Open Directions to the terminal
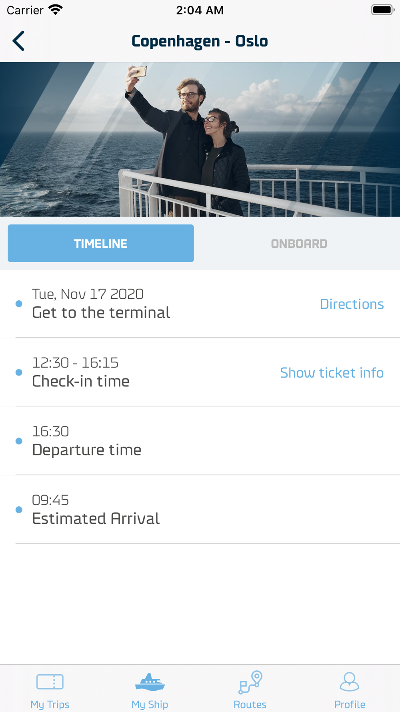This screenshot has height=712, width=400. tap(352, 304)
